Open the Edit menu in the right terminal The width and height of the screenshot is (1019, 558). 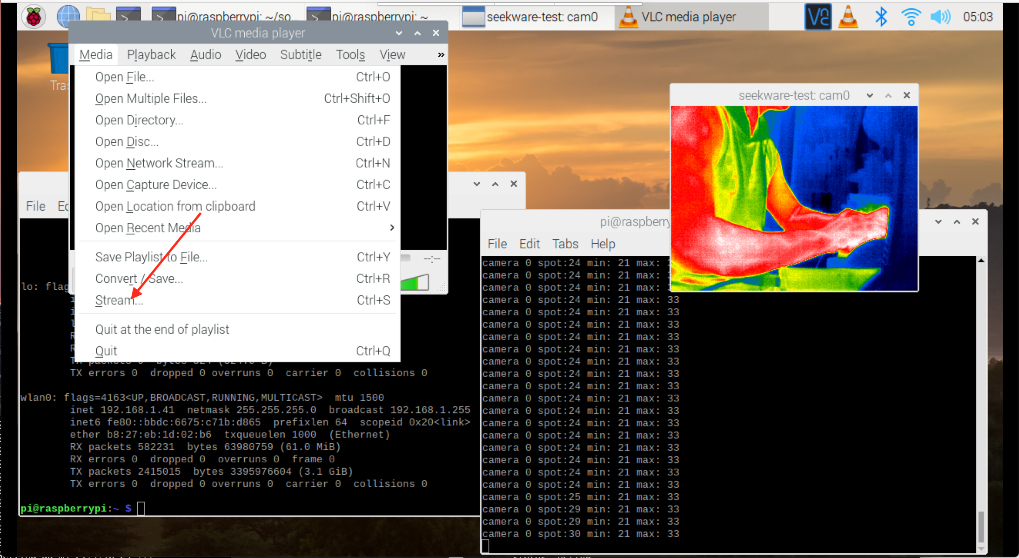pyautogui.click(x=530, y=244)
